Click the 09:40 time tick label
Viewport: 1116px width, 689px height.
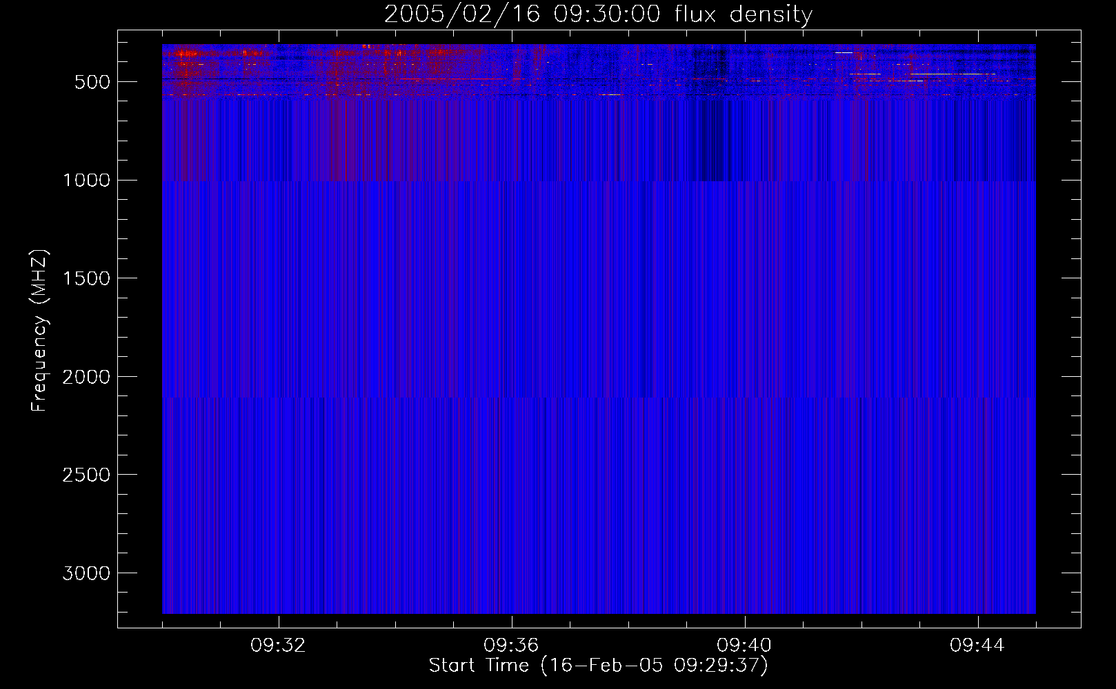tap(744, 646)
